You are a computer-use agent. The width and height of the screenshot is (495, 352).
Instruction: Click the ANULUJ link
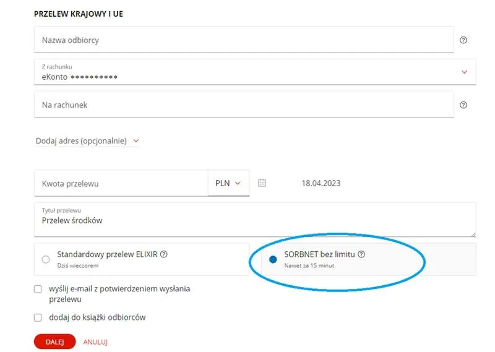(95, 342)
